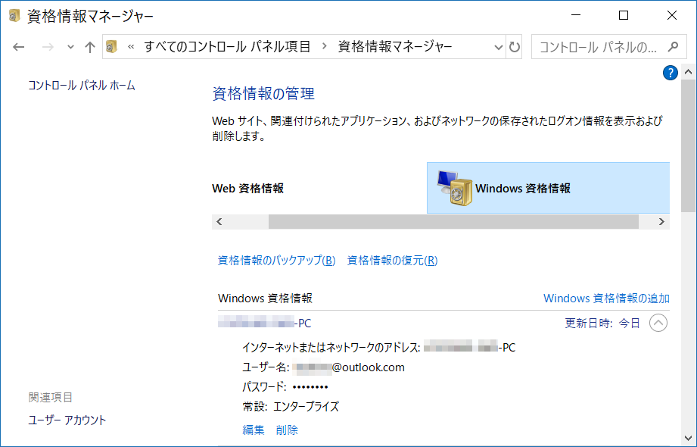Click the masked password dots
The image size is (697, 447).
(x=310, y=387)
